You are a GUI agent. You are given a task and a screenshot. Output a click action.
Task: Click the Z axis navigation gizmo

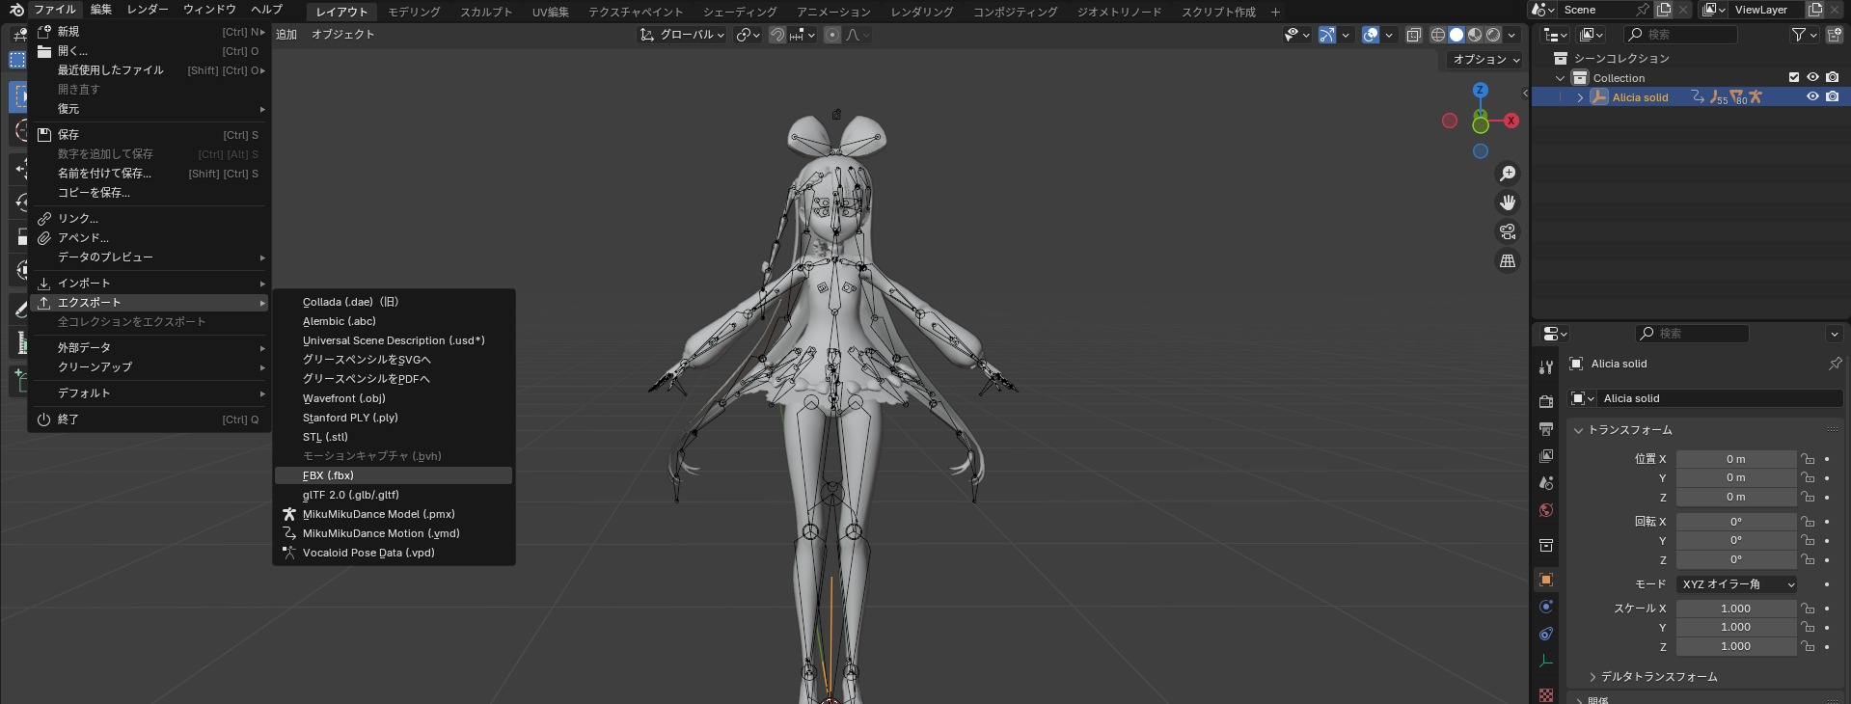point(1480,90)
